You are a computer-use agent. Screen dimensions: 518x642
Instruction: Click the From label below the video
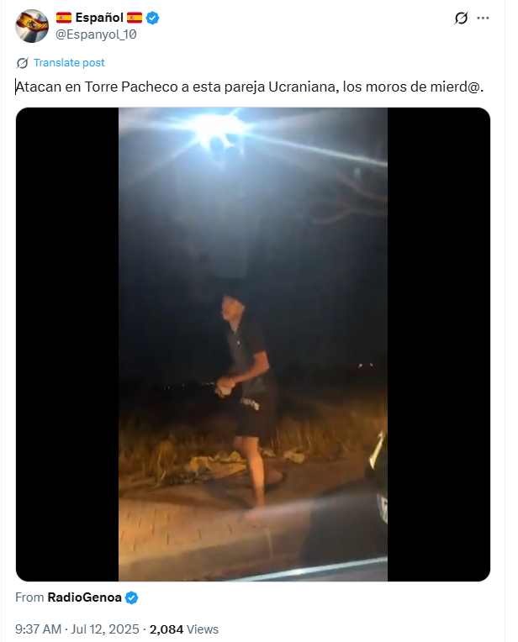(29, 597)
